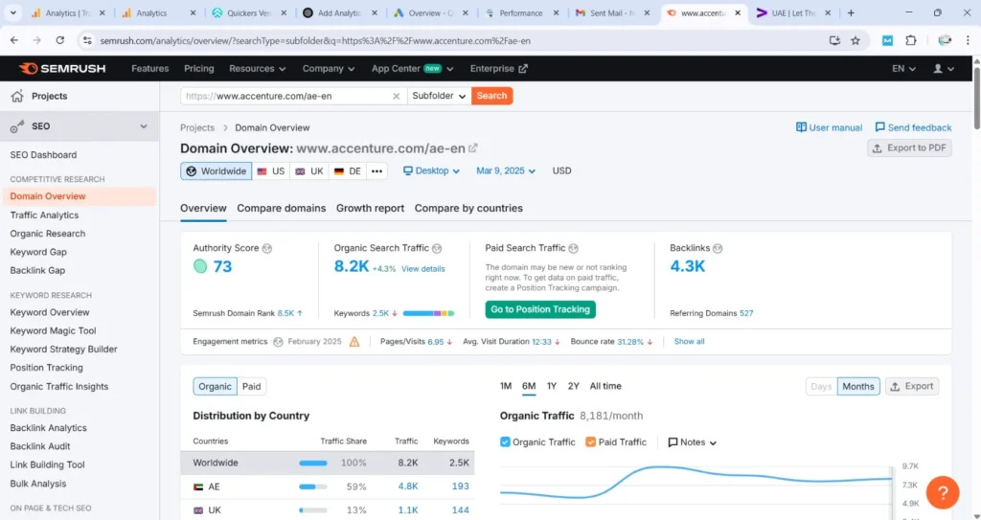The image size is (981, 520).
Task: Select the UK database
Action: (308, 170)
